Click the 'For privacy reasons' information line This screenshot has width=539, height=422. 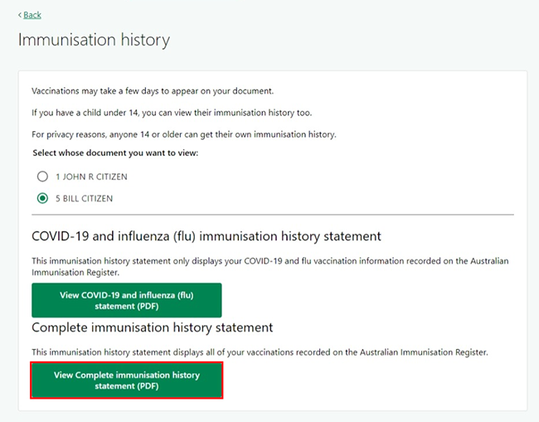pos(184,134)
